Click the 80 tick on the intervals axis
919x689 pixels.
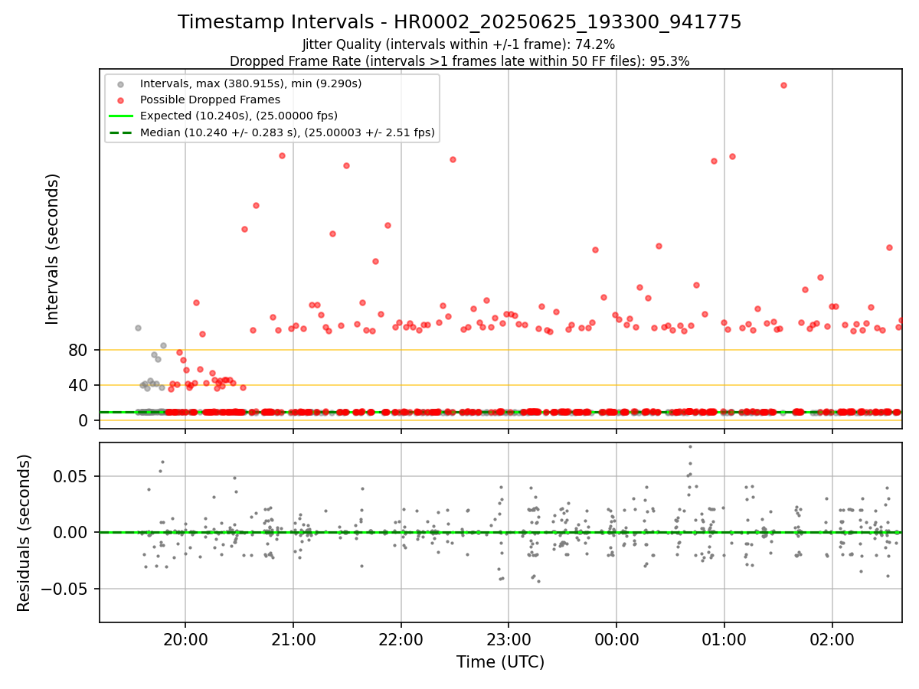(x=80, y=350)
